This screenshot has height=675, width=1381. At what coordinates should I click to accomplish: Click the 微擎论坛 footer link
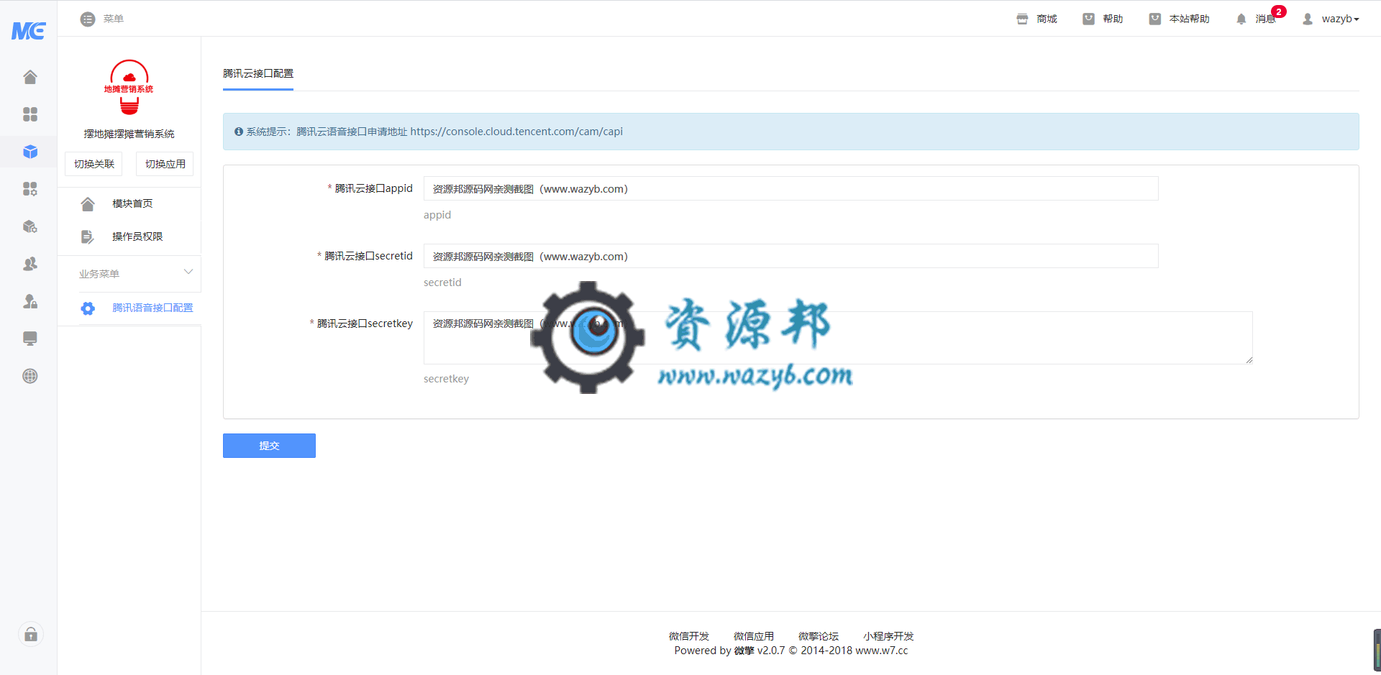click(819, 636)
